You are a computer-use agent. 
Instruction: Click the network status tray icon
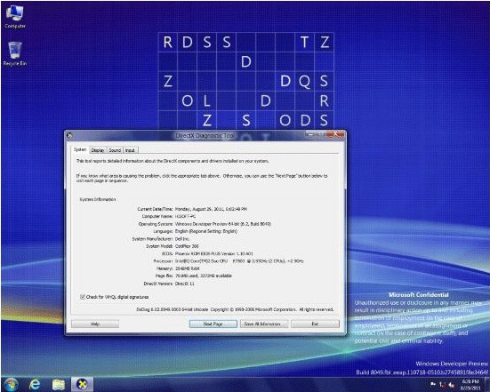pos(442,385)
